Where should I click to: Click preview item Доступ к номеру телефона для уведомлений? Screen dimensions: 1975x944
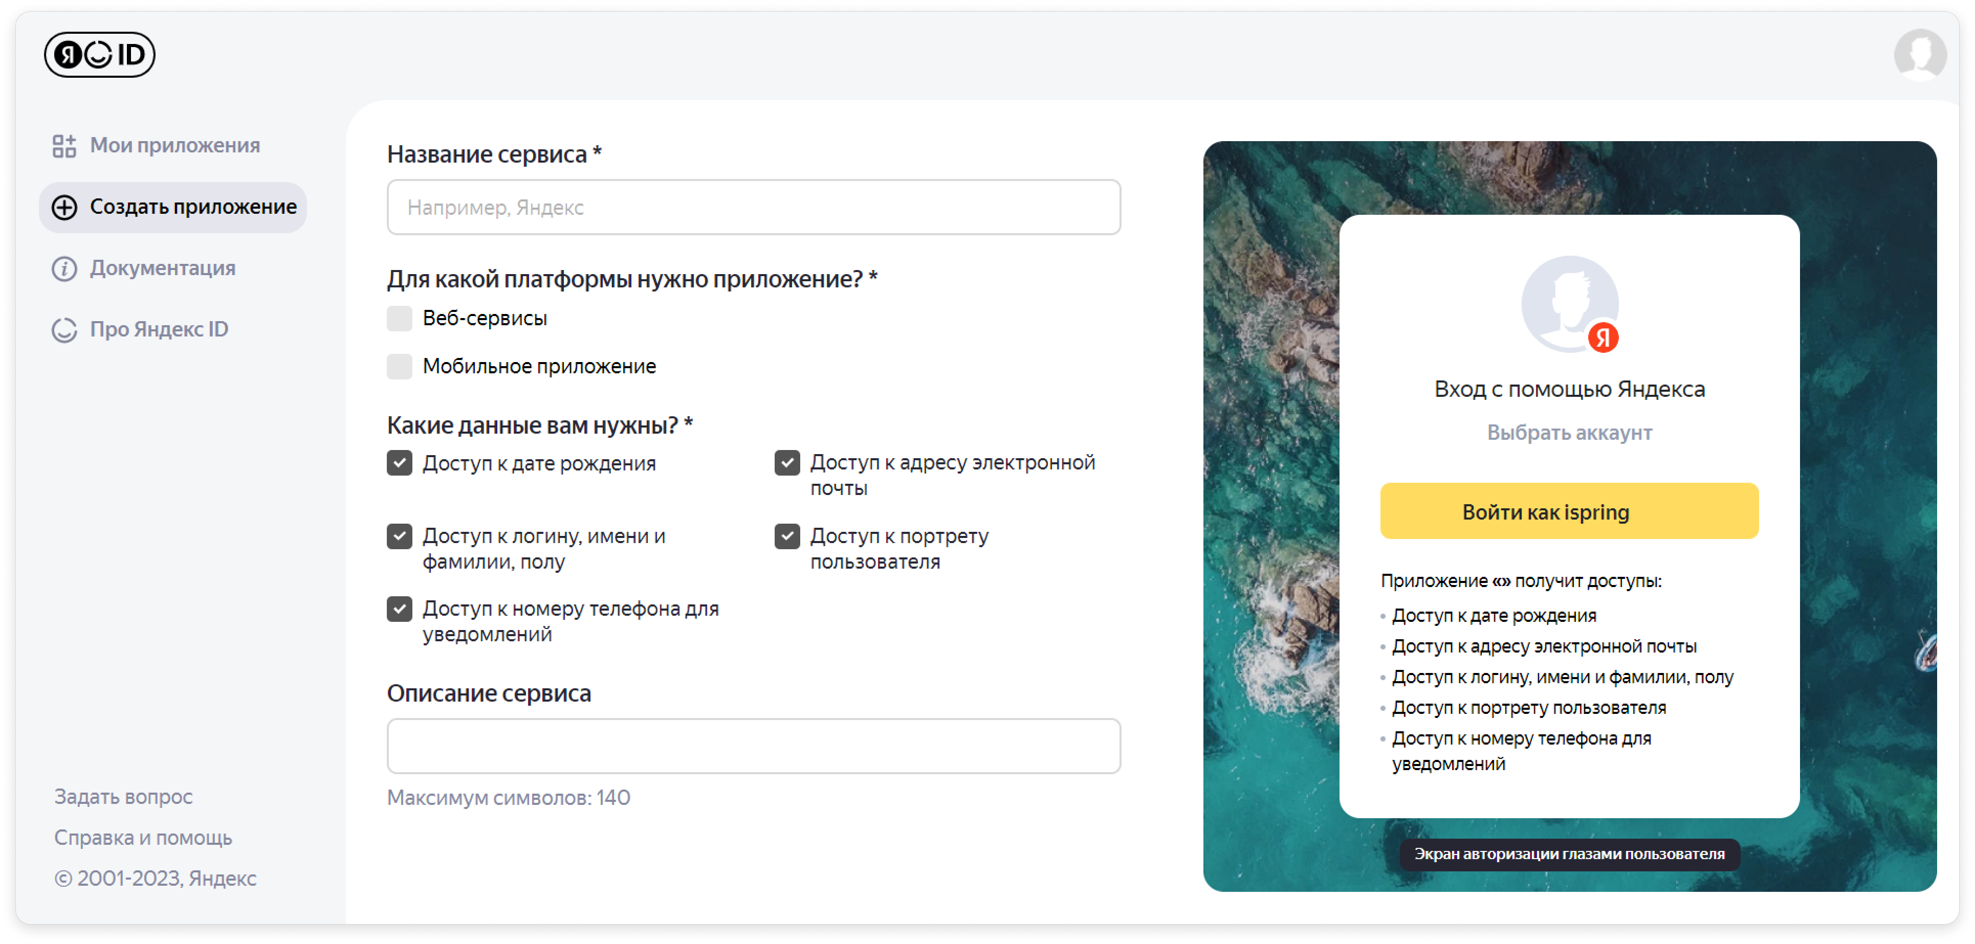1521,752
